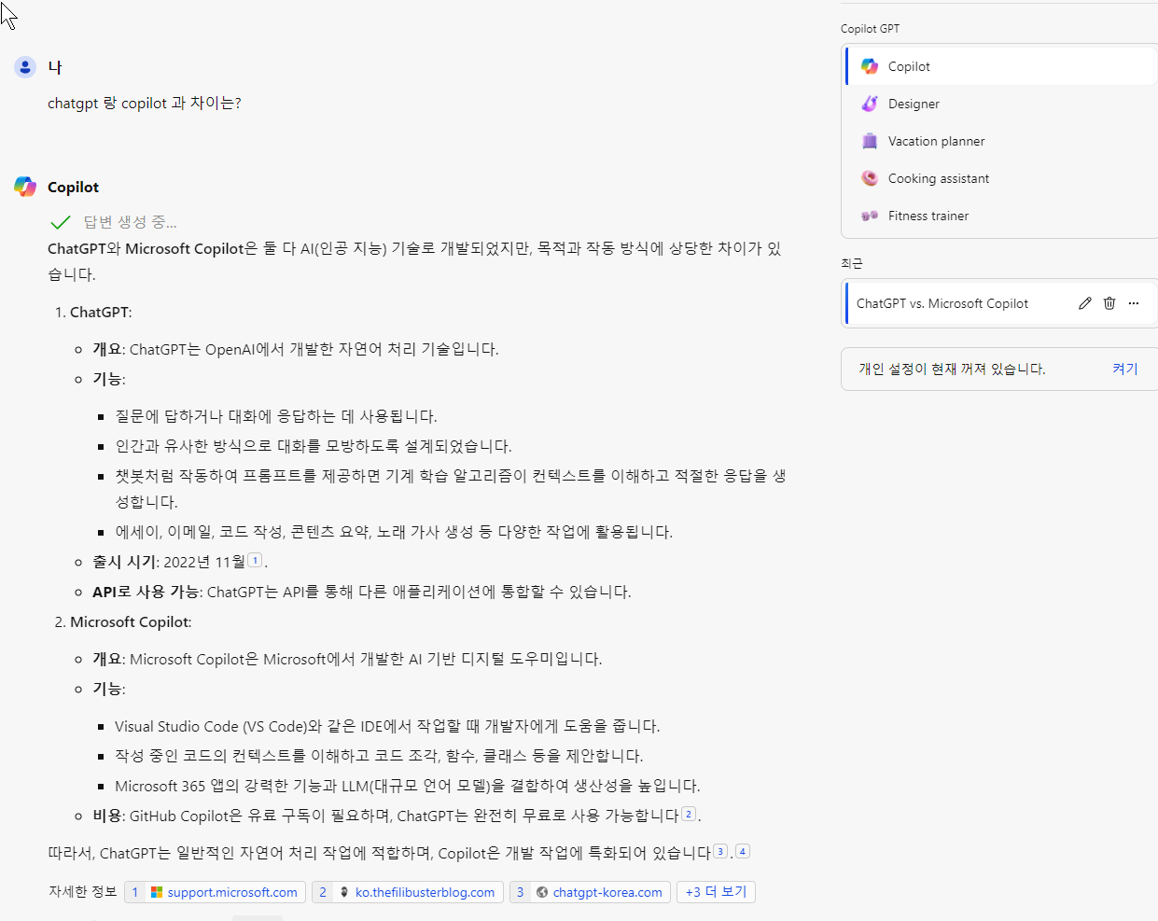Click citation 2 after 무료로 사용 가능합니다

[x=689, y=814]
